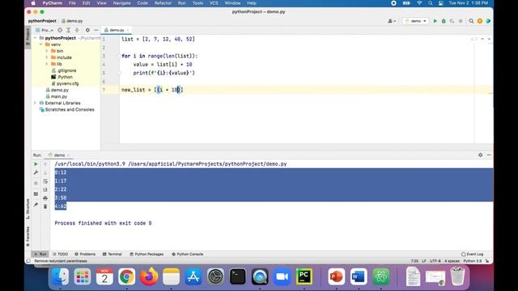Open the Python Packages tool window
This screenshot has width=518, height=291.
[x=146, y=254]
